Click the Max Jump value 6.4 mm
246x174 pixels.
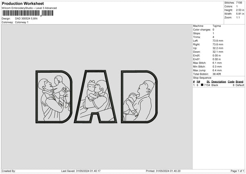(x=217, y=70)
